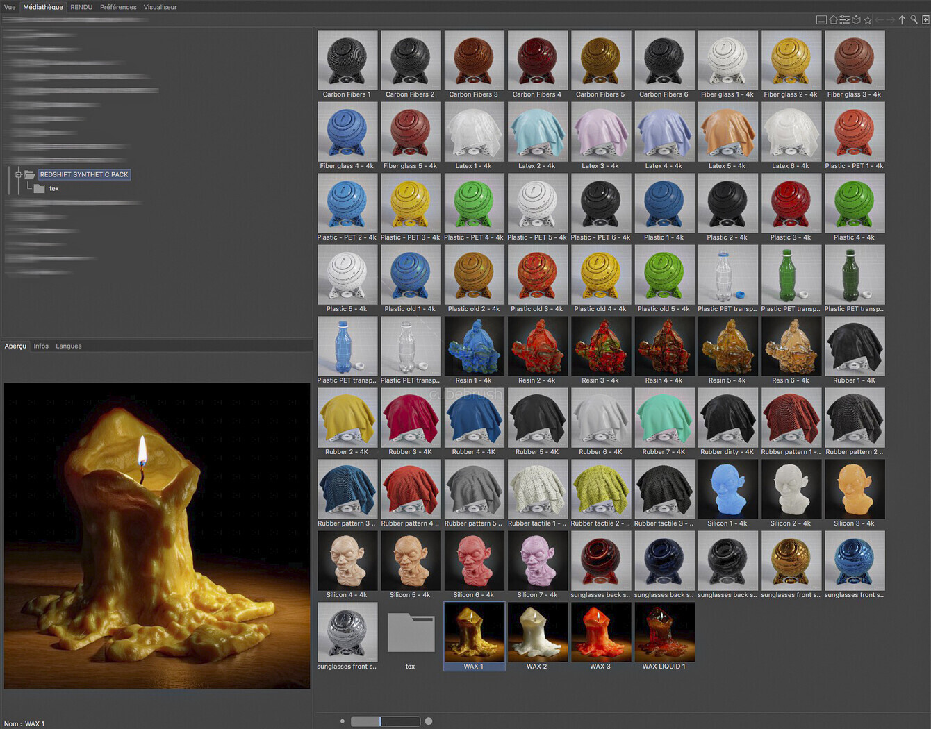Select the Plastic - PET 1 - 4k material
The image size is (931, 729).
coord(855,136)
